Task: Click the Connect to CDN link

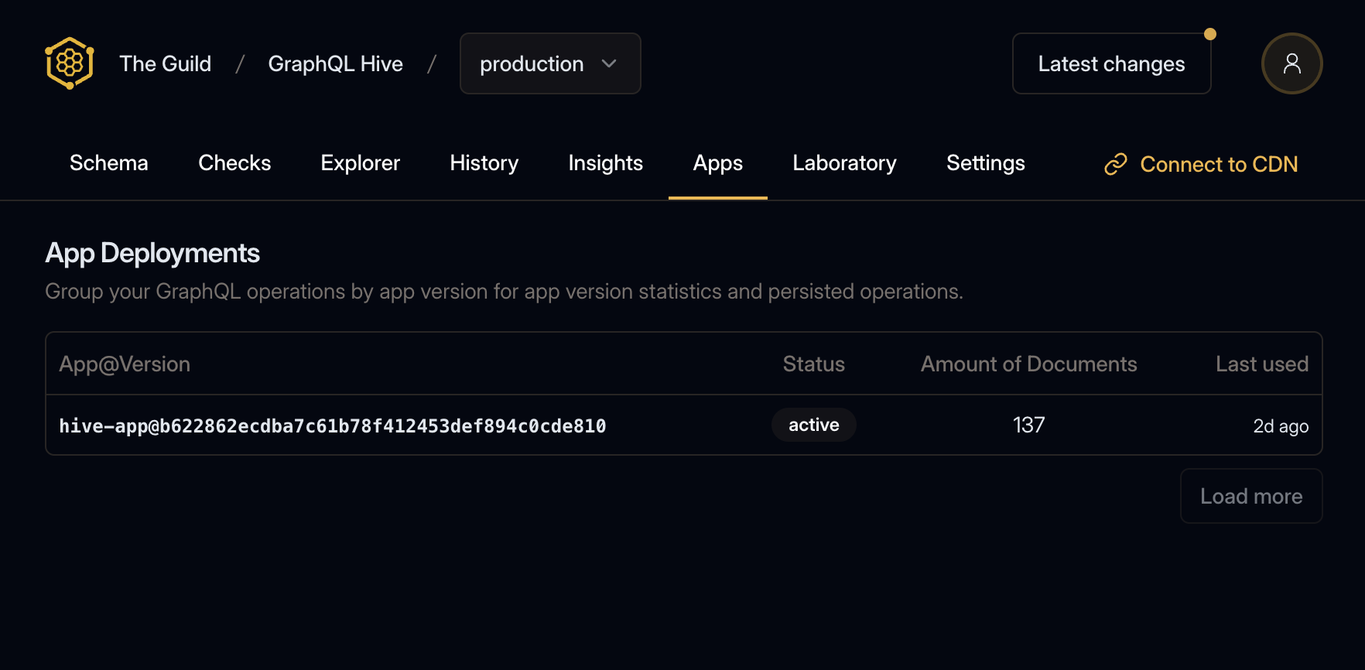Action: (x=1218, y=164)
